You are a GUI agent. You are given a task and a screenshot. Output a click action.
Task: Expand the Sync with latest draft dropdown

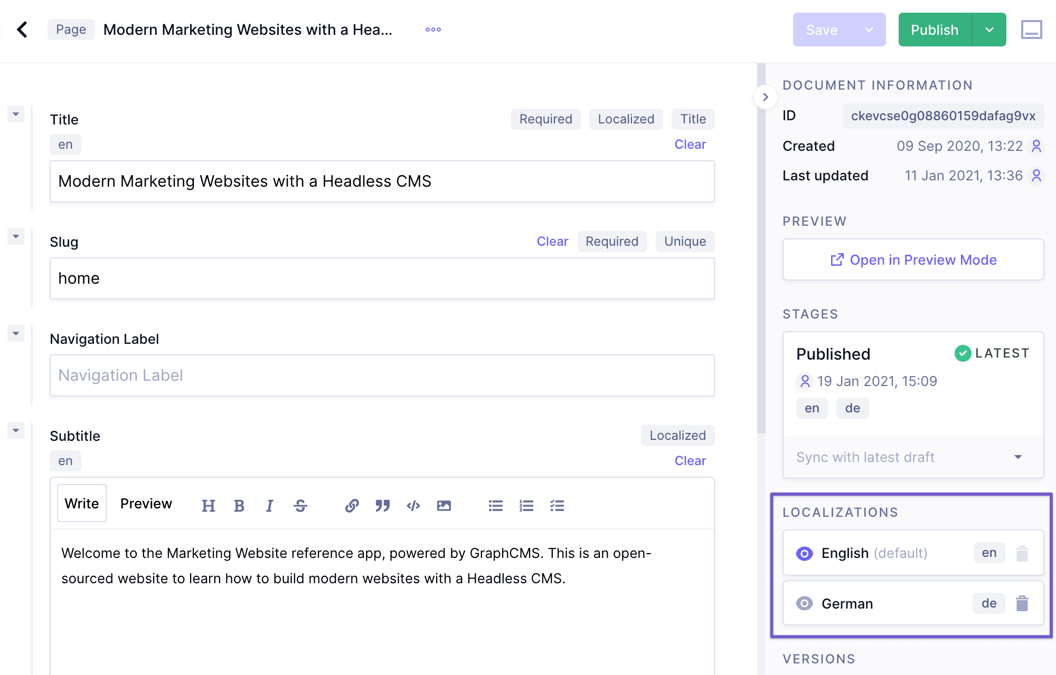pyautogui.click(x=1018, y=457)
